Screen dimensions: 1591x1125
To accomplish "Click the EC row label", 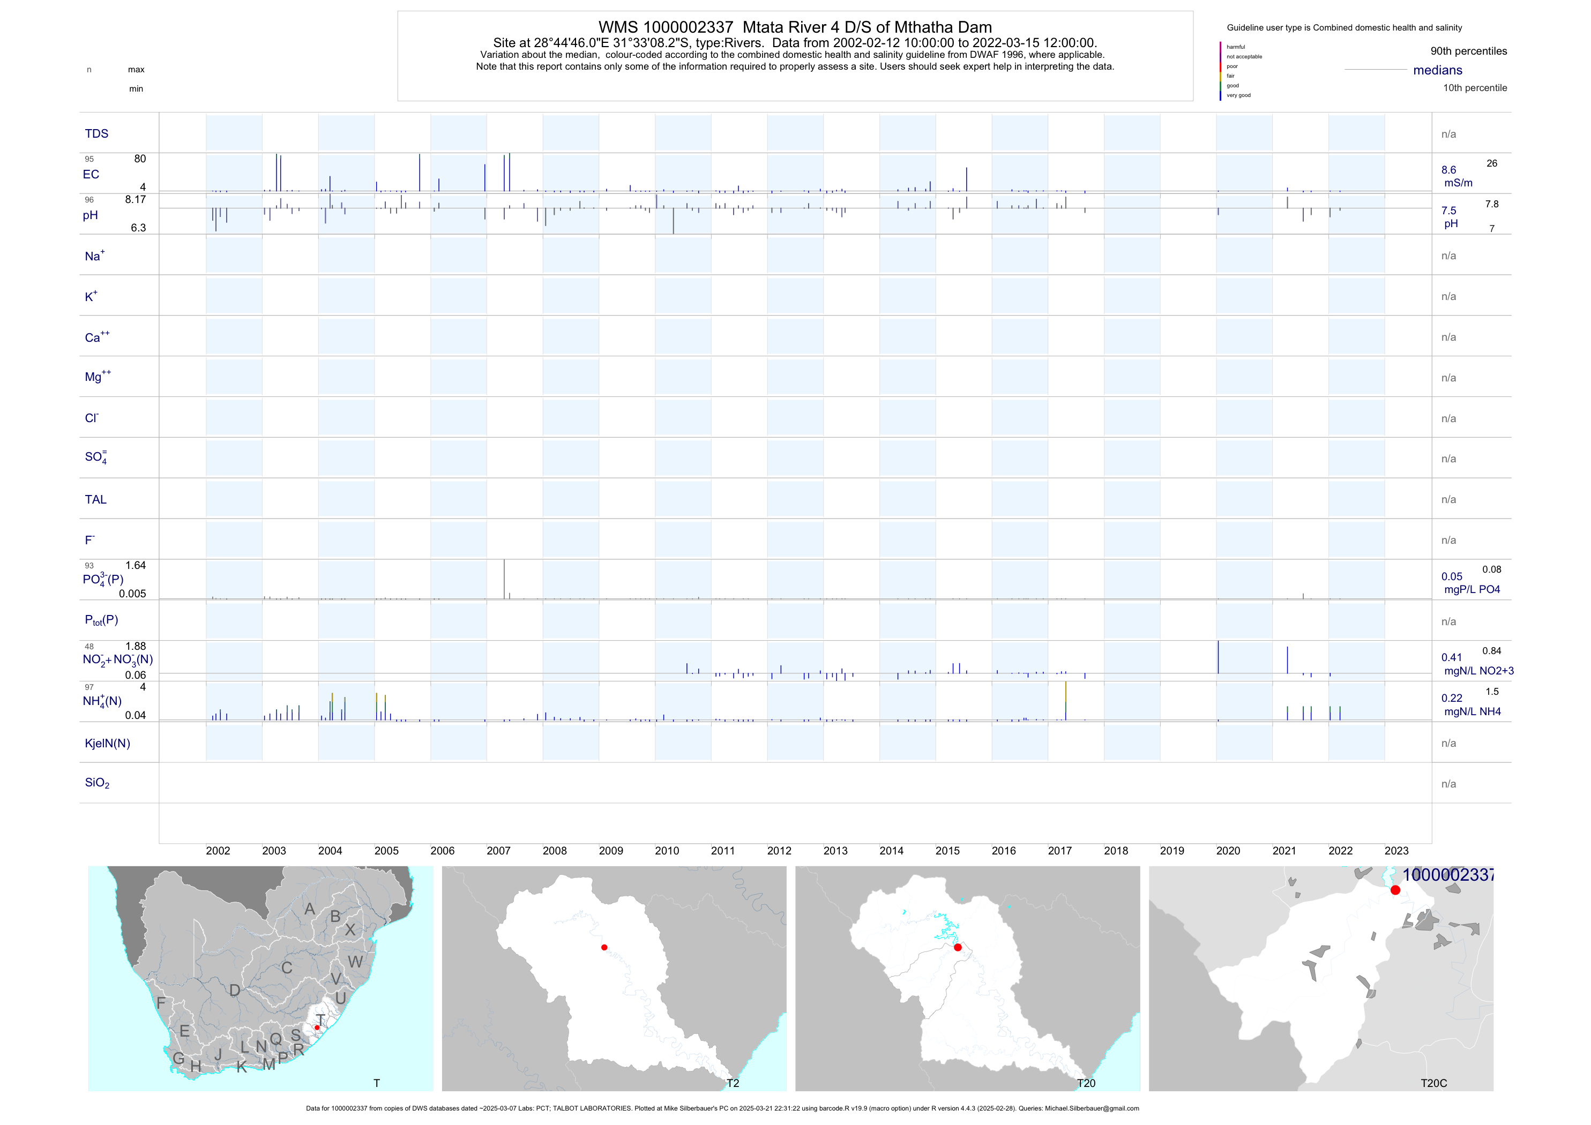I will (x=91, y=175).
